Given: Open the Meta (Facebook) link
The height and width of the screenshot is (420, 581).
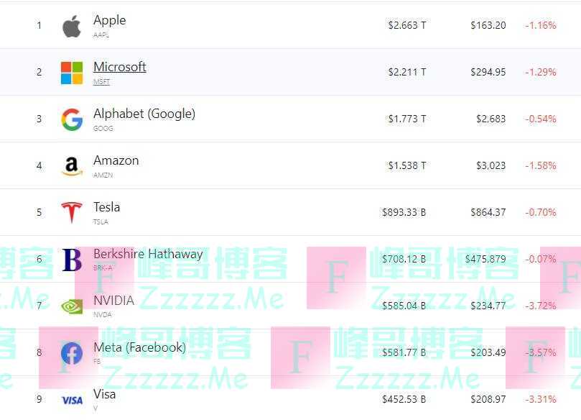Looking at the screenshot, I should coord(140,347).
